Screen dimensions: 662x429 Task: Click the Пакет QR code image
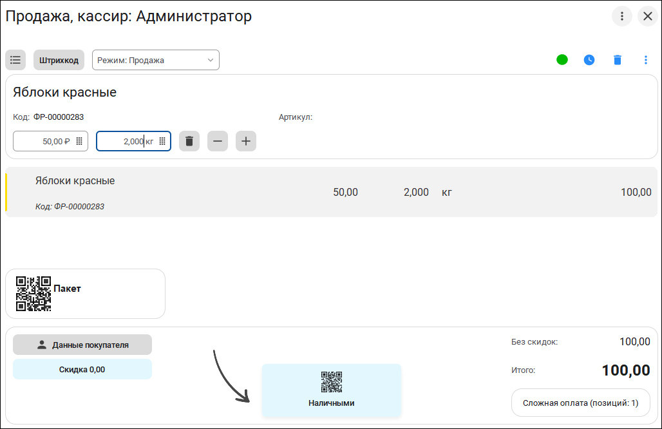point(33,294)
